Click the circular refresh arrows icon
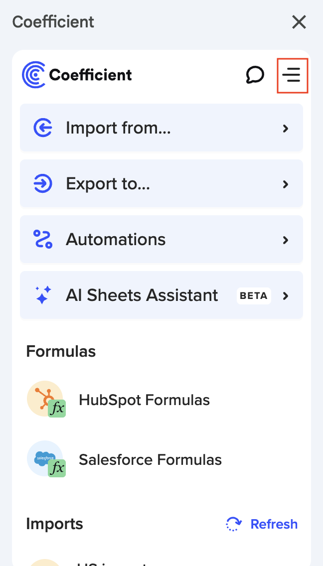 (234, 524)
